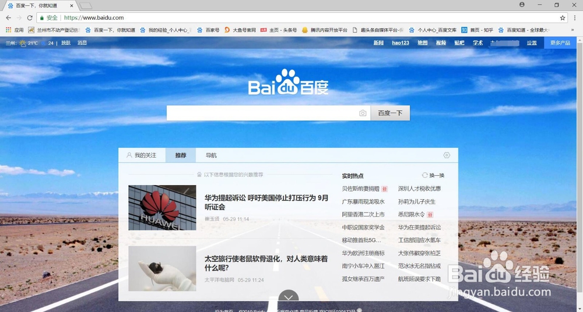
Task: Open hot topic 深圳人才税收优惠
Action: point(419,189)
